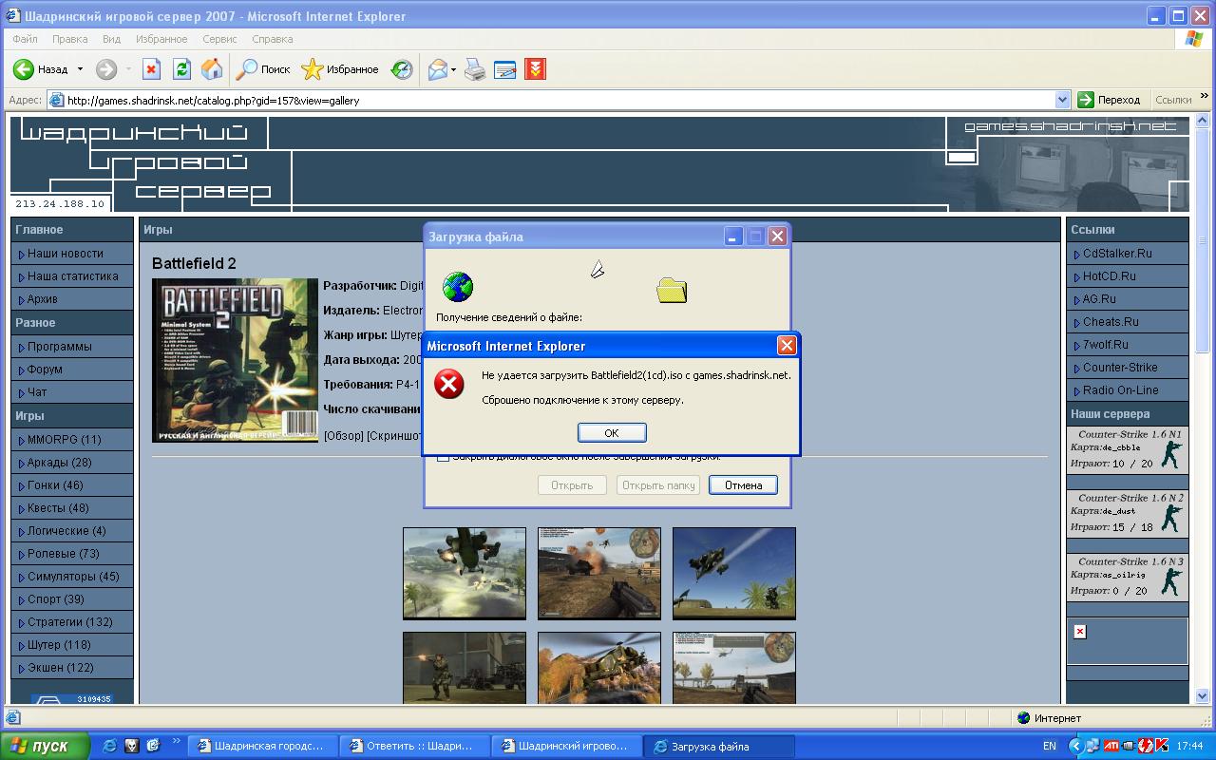Go to Home page icon
This screenshot has width=1216, height=760.
[x=212, y=69]
